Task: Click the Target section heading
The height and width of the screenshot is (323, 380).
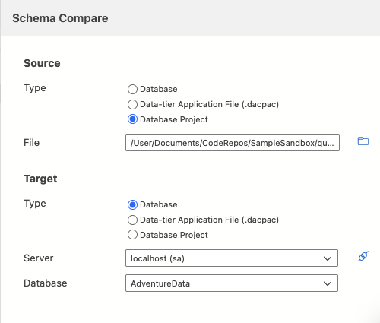Action: (40, 179)
